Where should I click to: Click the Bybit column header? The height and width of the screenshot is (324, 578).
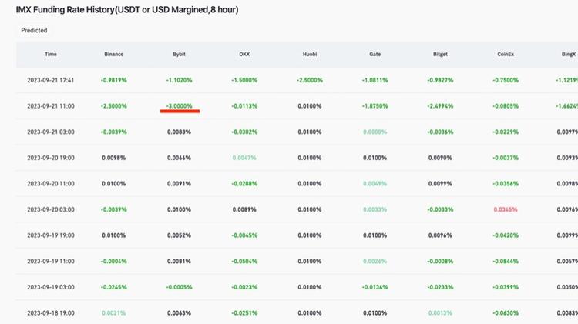pyautogui.click(x=180, y=54)
